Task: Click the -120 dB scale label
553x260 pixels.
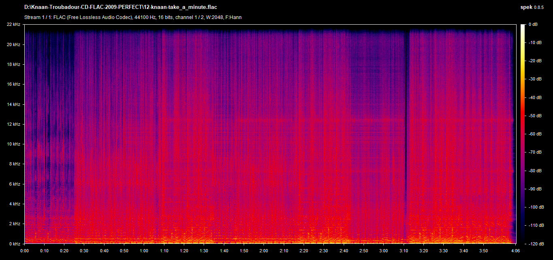Action: (x=535, y=243)
